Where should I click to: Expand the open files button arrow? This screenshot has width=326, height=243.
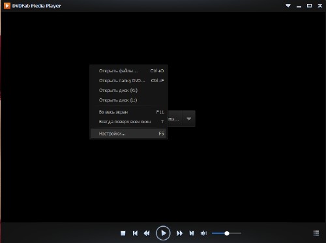188,119
